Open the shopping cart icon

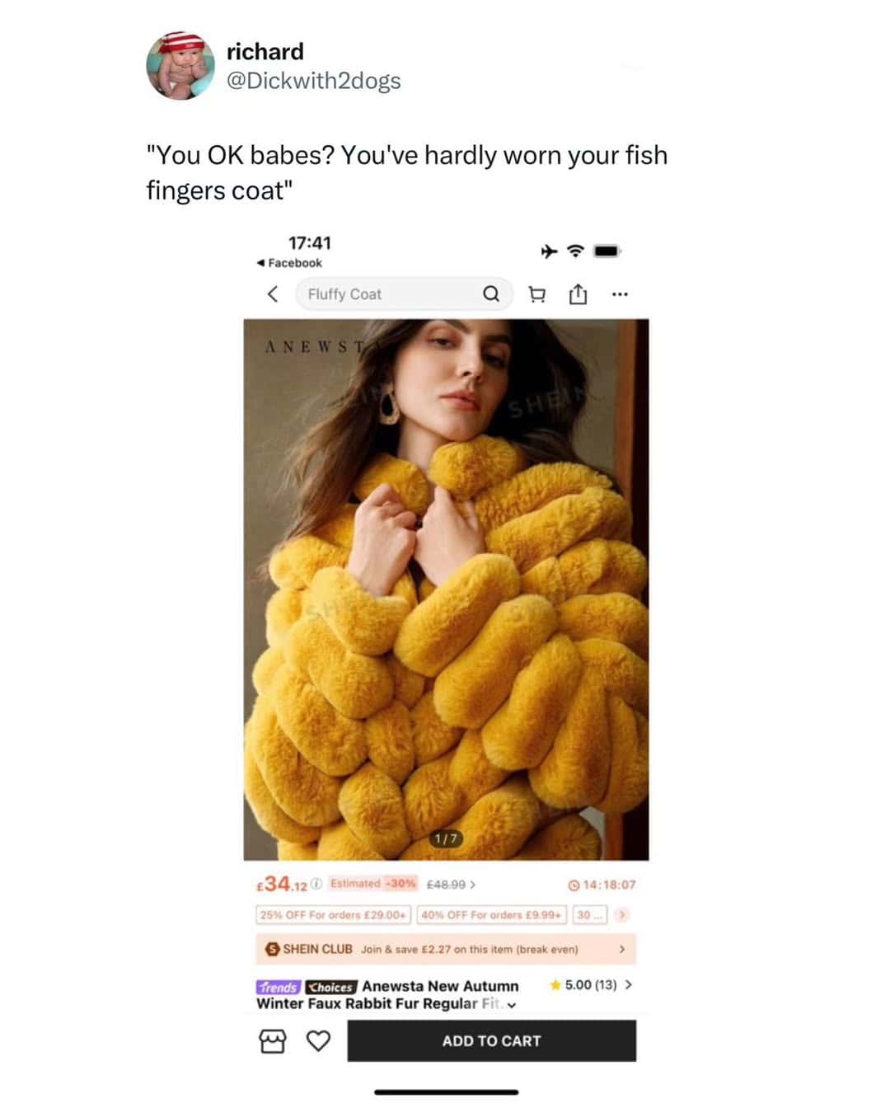point(537,294)
